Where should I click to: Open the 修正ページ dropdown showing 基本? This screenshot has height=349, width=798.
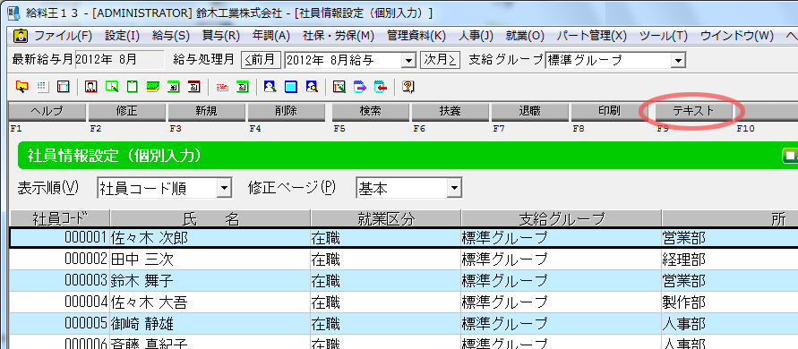pos(453,188)
